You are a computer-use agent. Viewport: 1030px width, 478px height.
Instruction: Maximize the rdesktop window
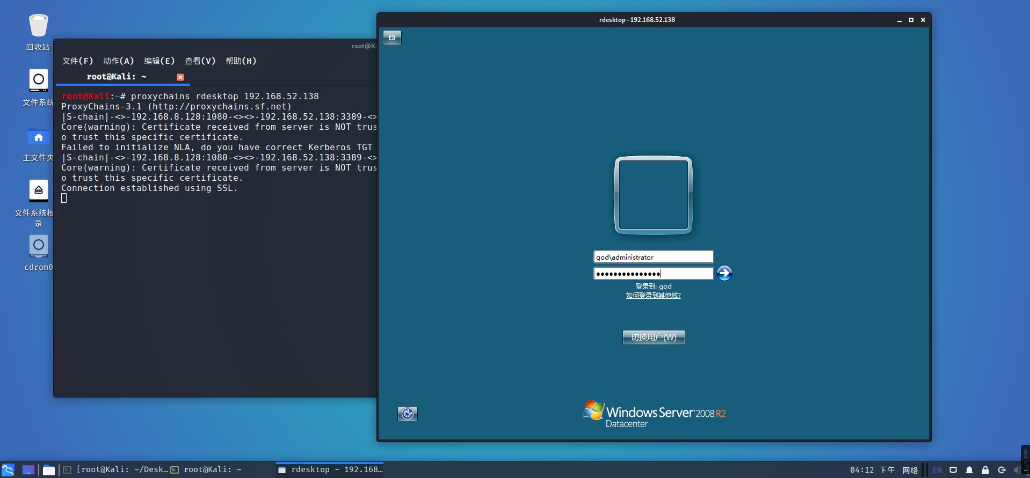pos(911,20)
